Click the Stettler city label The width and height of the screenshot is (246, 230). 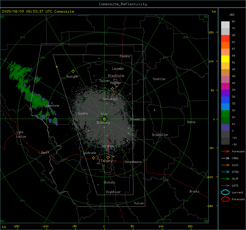tap(159, 79)
